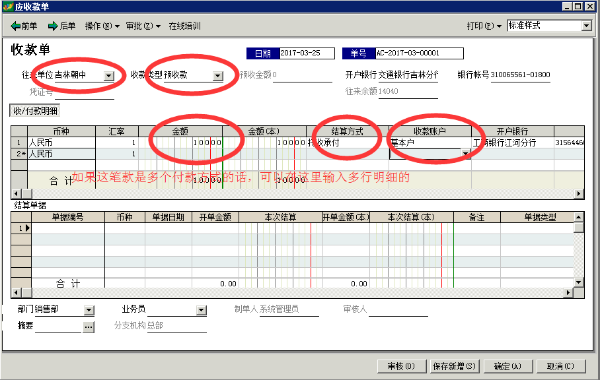Expand the 标准样式 style dropdown
Screen dimensions: 600x380
click(586, 26)
